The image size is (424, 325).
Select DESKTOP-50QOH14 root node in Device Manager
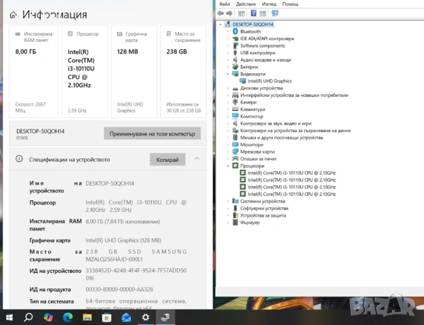click(x=253, y=24)
